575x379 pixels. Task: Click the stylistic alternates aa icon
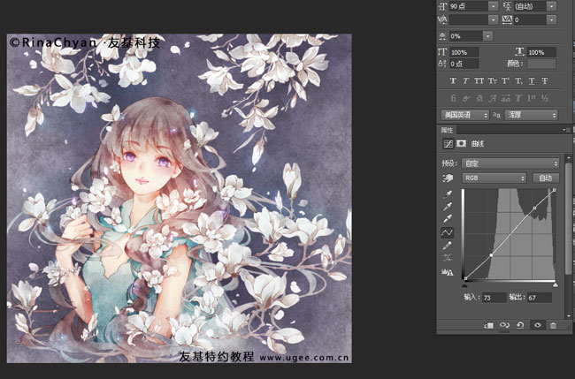click(506, 98)
